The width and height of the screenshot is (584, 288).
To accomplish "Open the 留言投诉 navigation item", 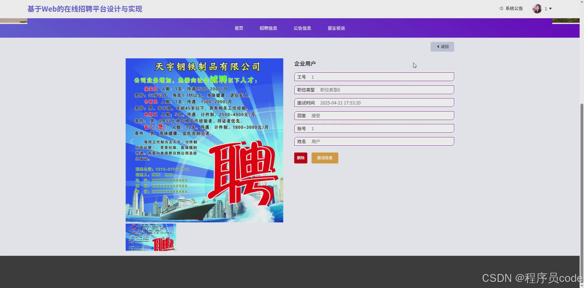I will [x=336, y=28].
